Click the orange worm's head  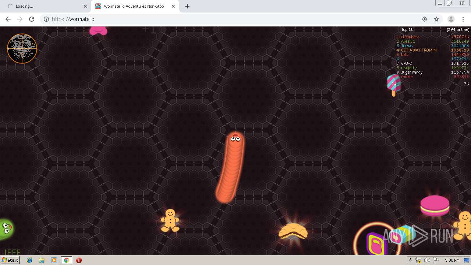point(235,138)
